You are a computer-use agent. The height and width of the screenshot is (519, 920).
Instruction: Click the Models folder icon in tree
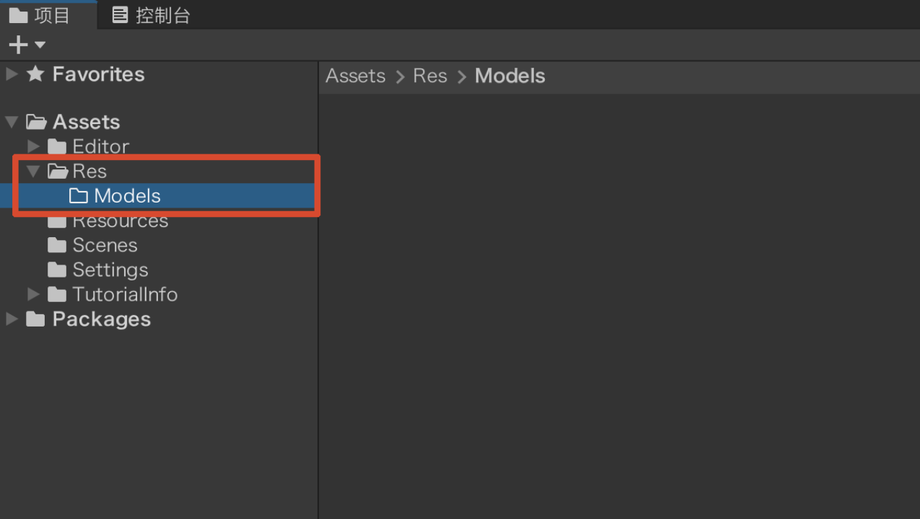(x=79, y=196)
